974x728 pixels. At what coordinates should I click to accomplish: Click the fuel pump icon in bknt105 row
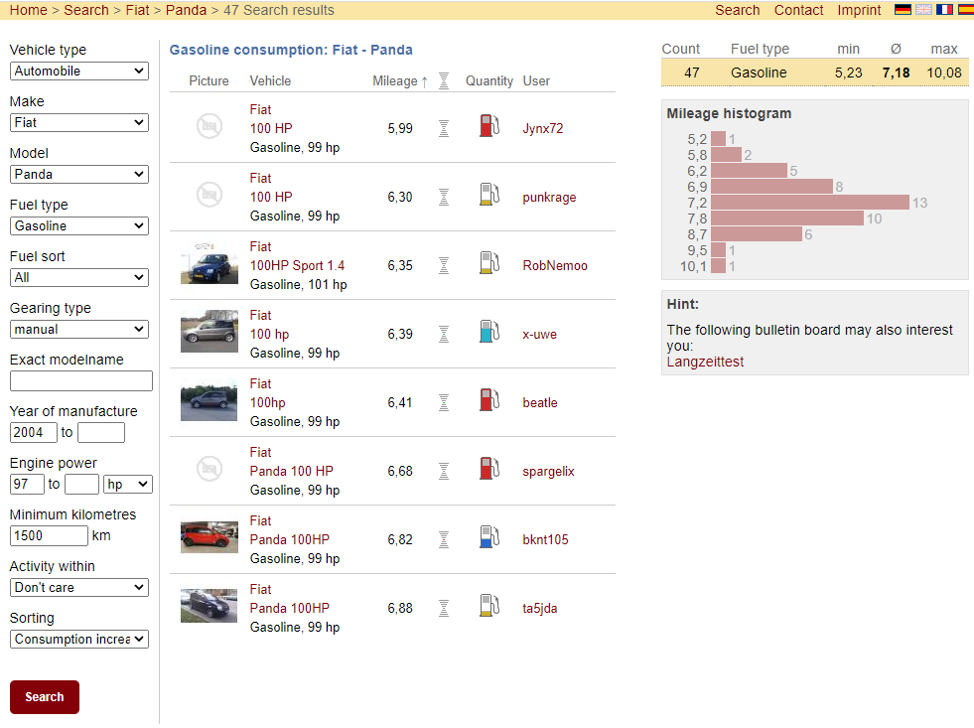point(489,537)
